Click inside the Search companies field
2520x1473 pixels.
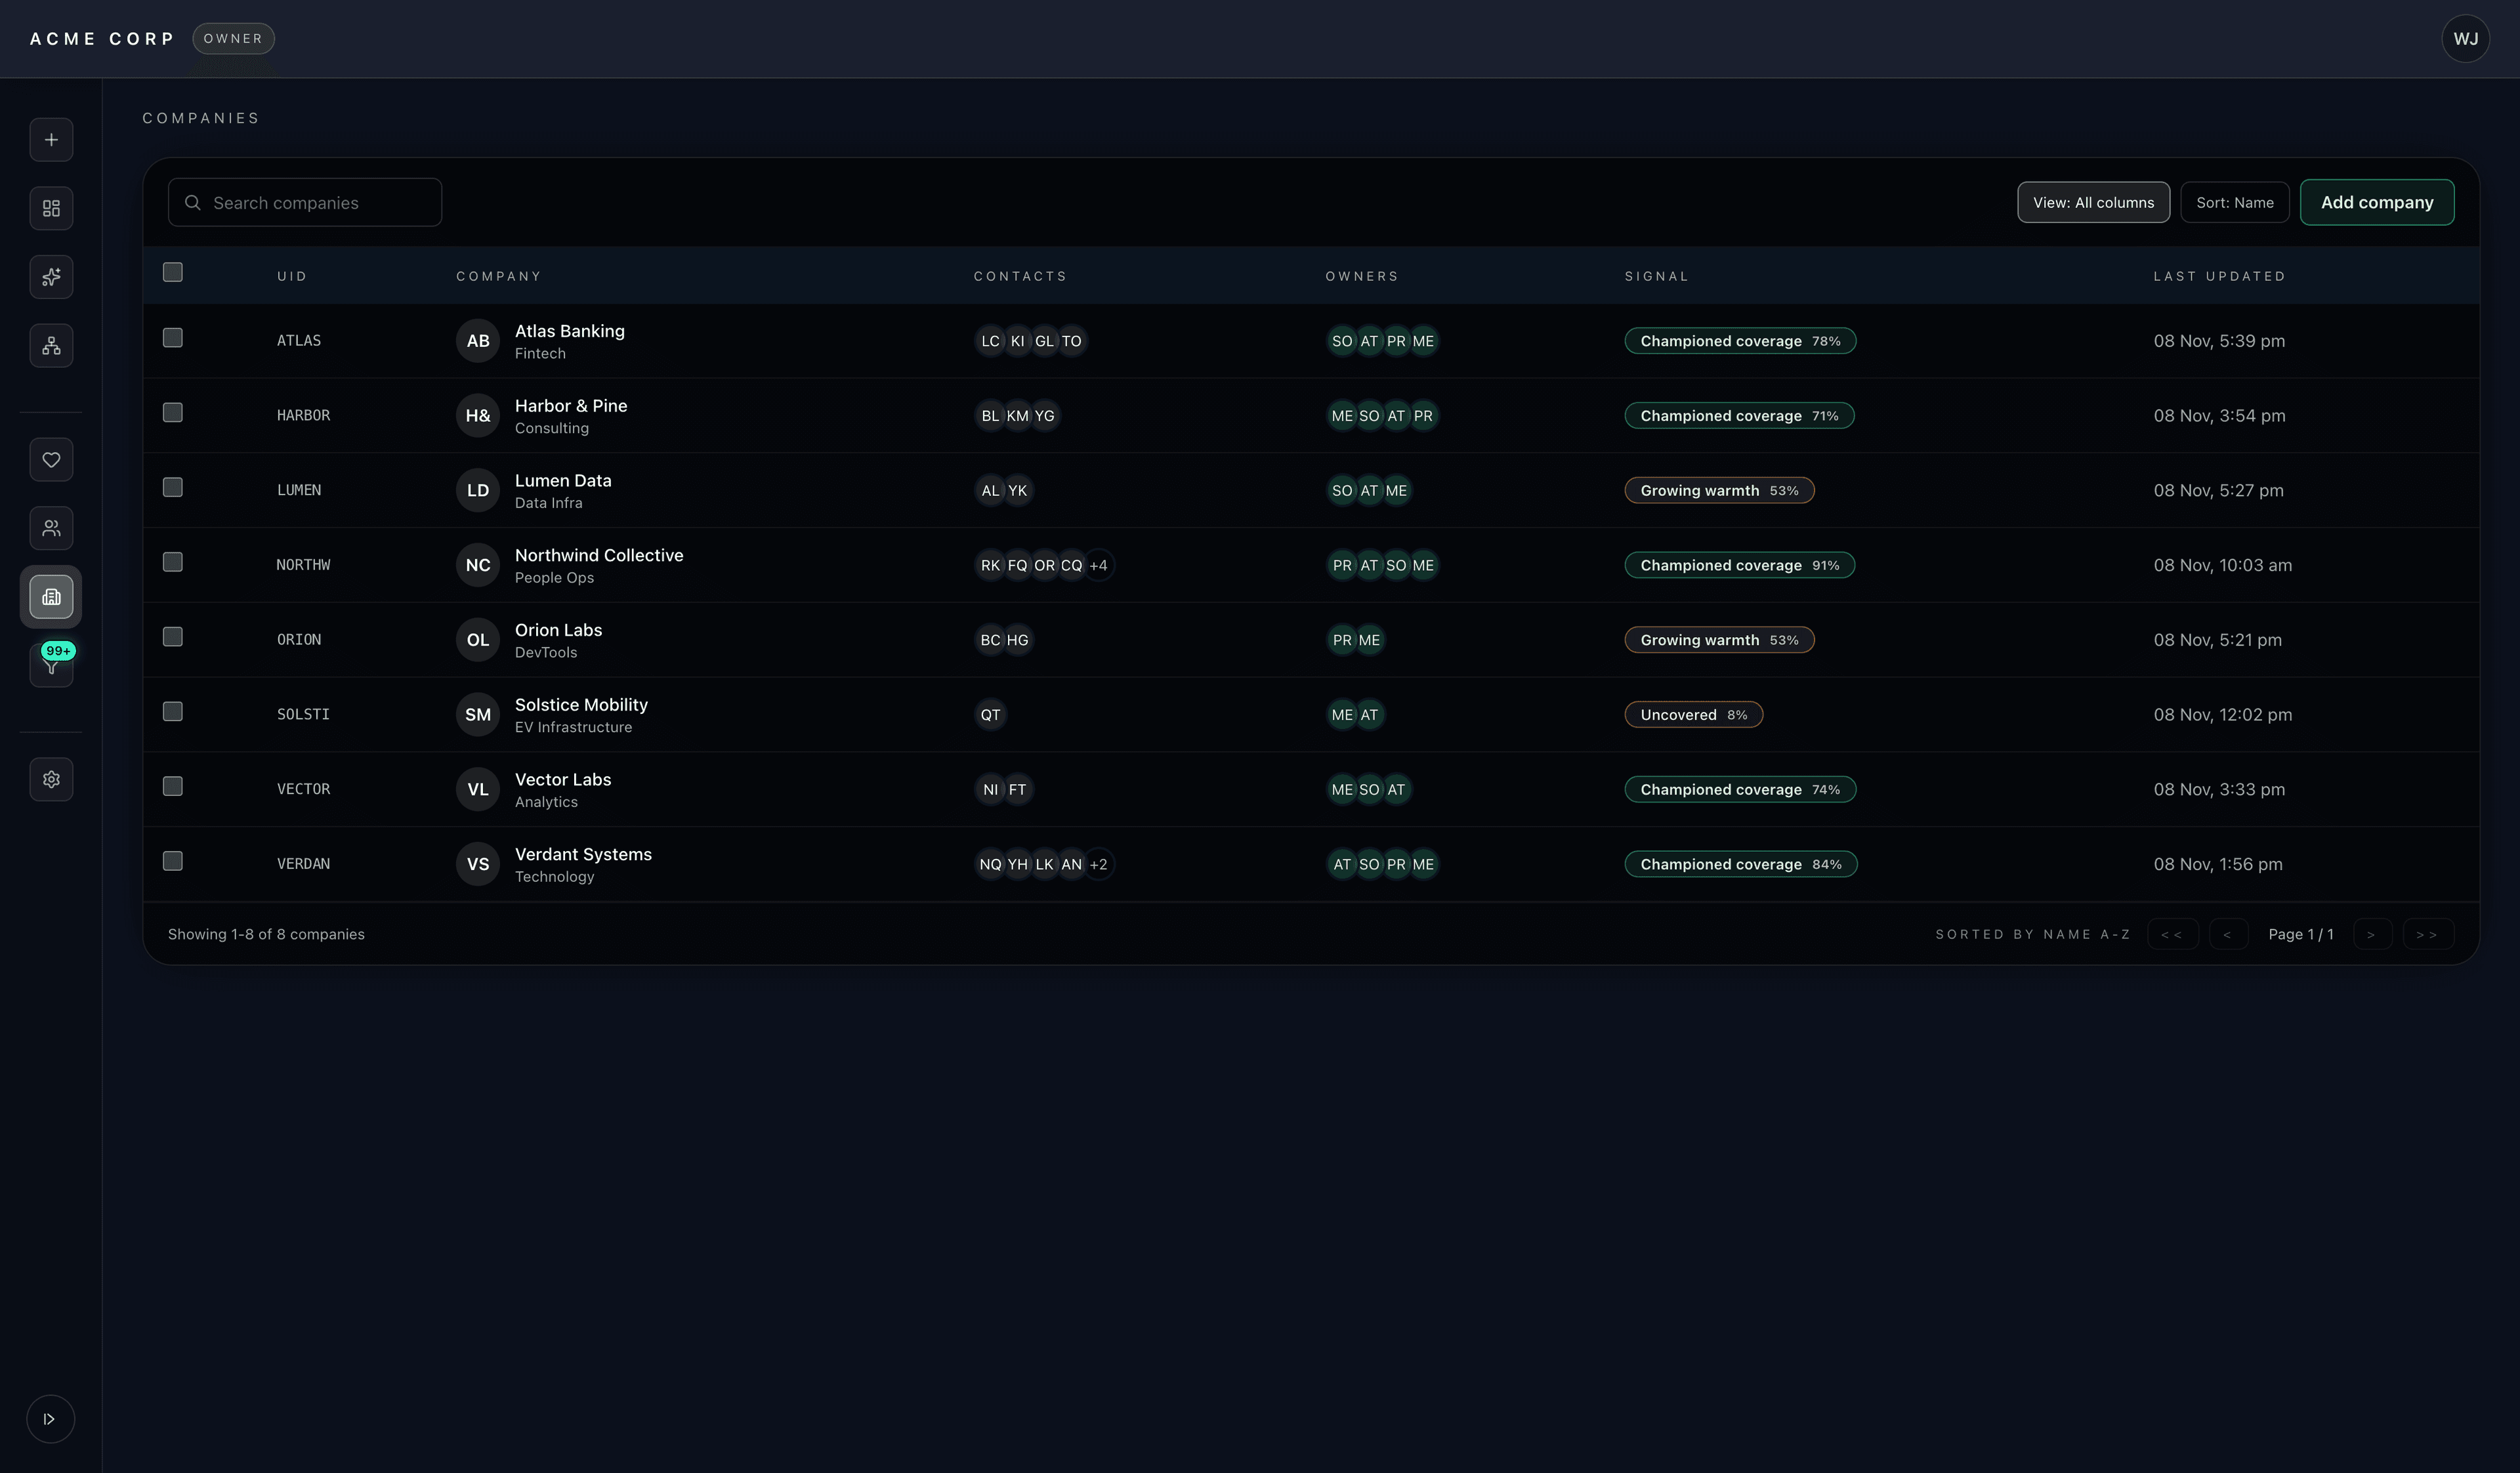click(x=305, y=202)
